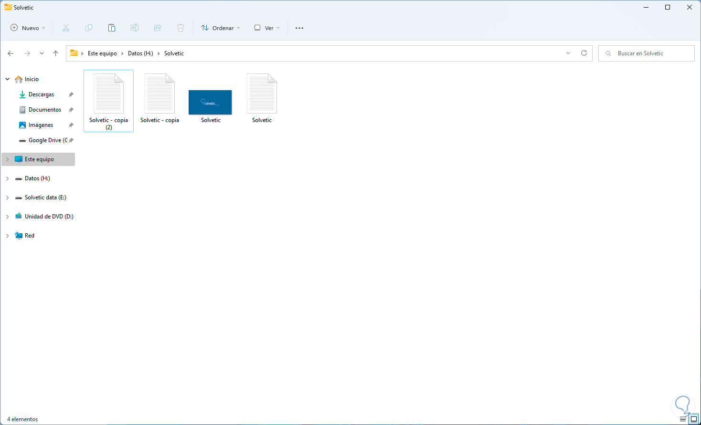Select the Solvetic text document file
701x425 pixels.
click(262, 99)
